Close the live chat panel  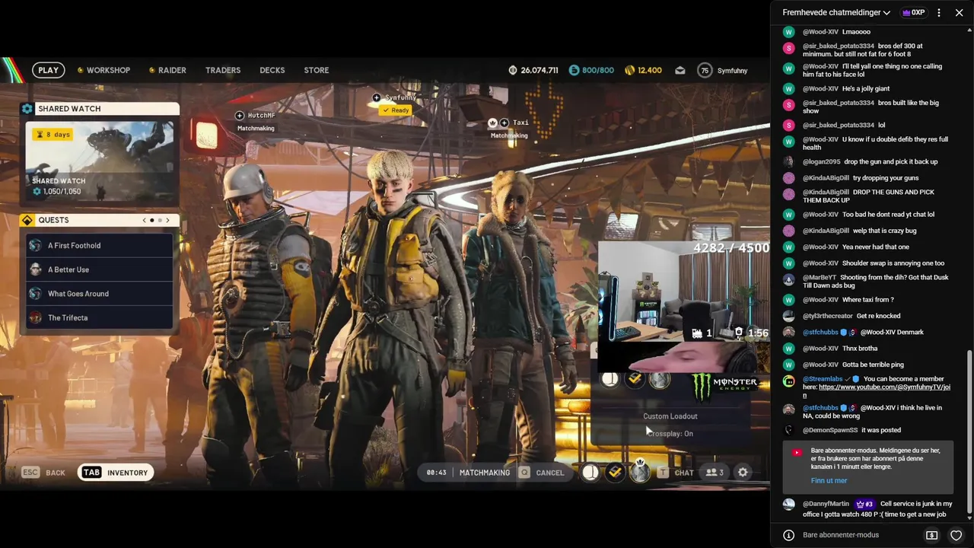tap(959, 13)
